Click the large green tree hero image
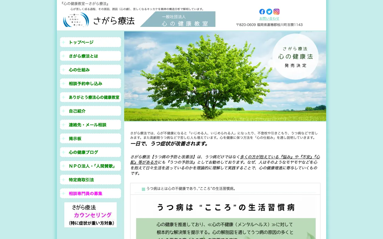The width and height of the screenshot is (383, 239). (225, 76)
